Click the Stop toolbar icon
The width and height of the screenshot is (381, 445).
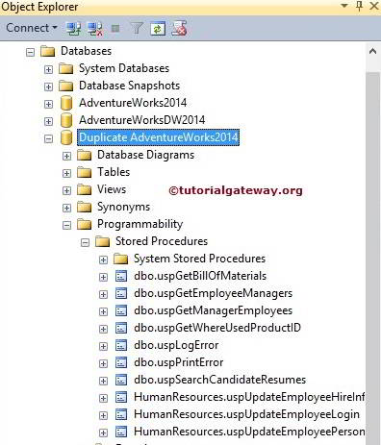[x=115, y=29]
